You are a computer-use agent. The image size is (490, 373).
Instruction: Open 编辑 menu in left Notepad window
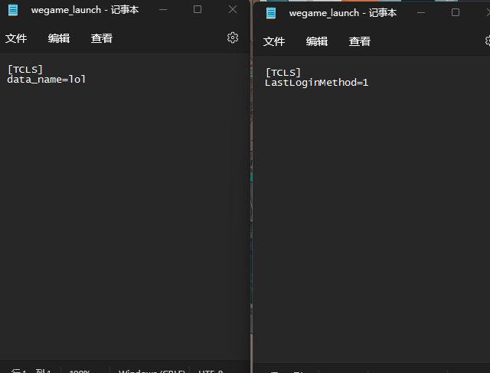(x=59, y=38)
